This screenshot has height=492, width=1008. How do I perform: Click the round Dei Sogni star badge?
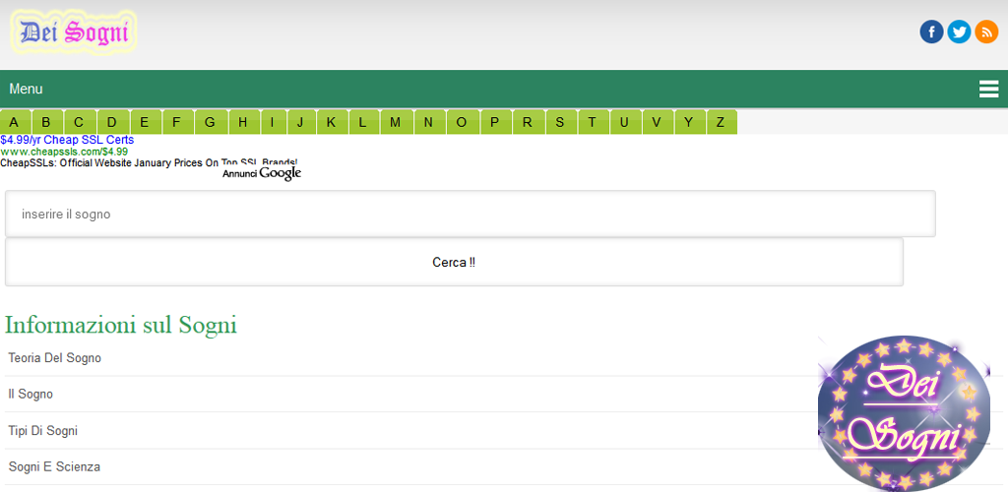click(904, 413)
